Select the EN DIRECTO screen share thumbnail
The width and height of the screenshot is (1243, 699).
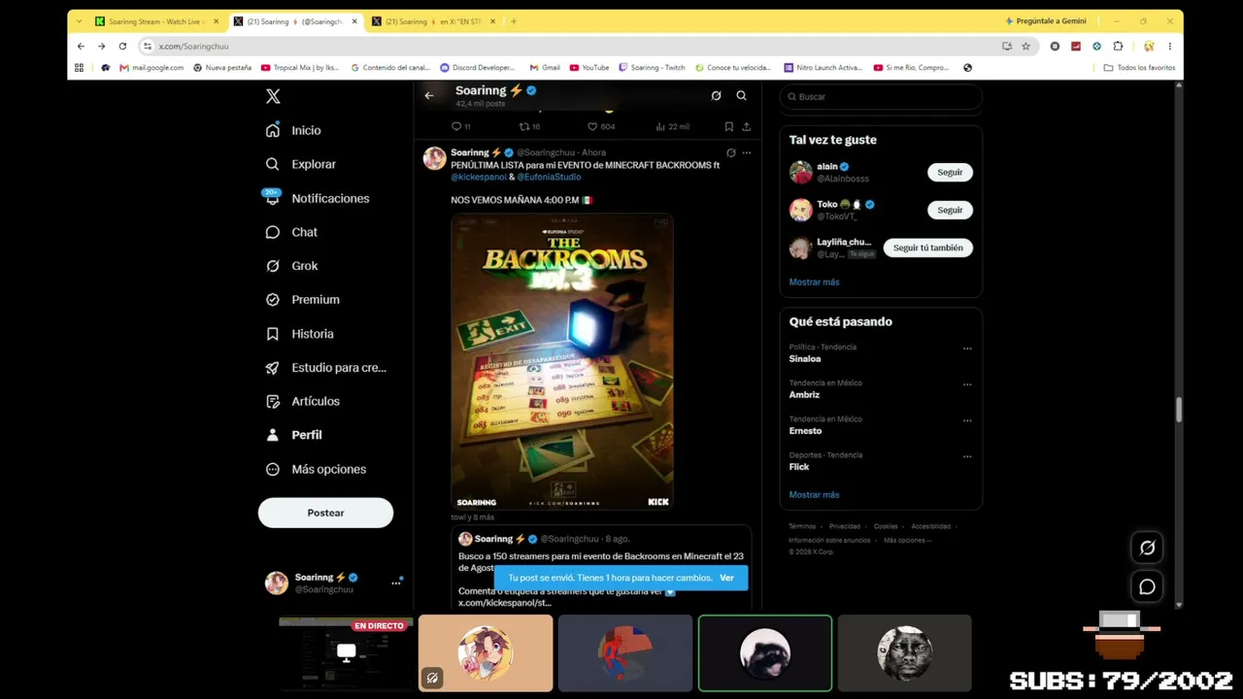pos(346,652)
